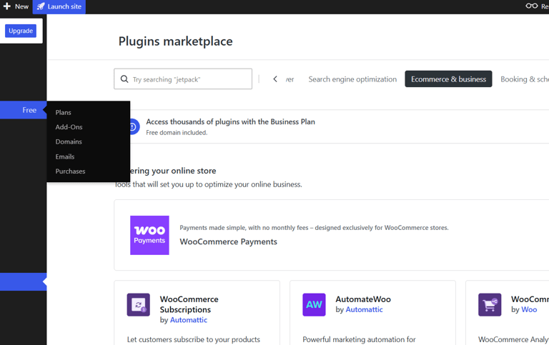The width and height of the screenshot is (549, 345).
Task: Click the search magnifier icon
Action: [124, 79]
